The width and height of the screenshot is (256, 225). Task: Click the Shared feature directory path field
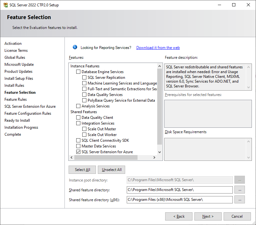click(180, 190)
